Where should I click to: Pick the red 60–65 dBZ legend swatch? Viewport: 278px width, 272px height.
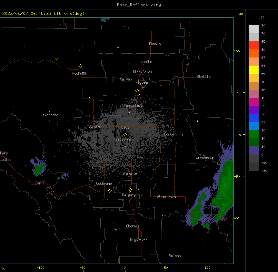(253, 45)
